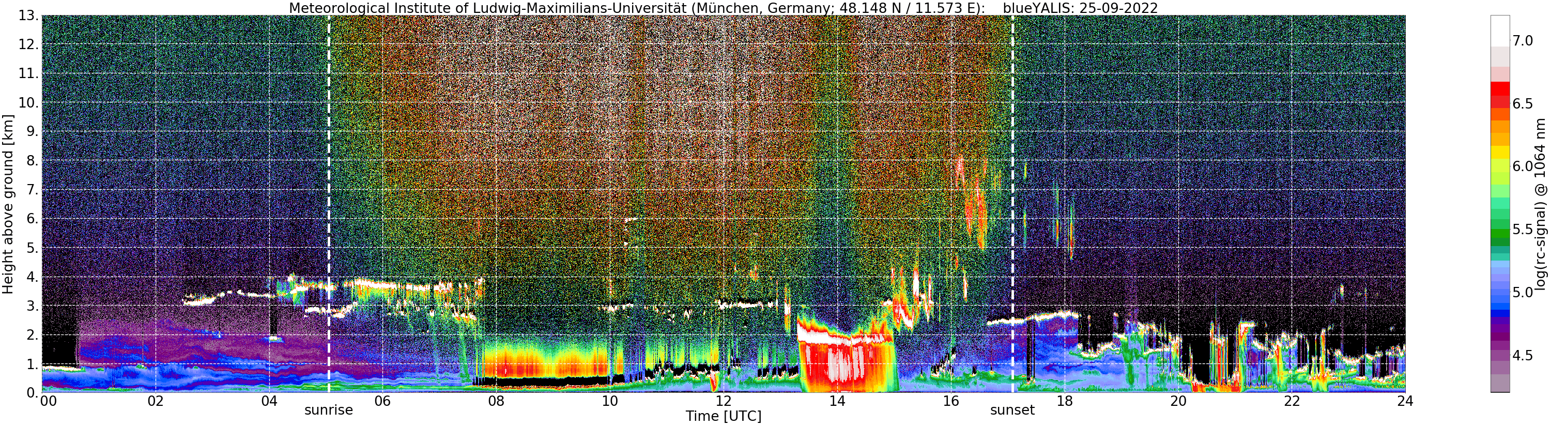Screen dimensions: 1551x426
Task: Click the '2.' height tick label
Action: 33,334
